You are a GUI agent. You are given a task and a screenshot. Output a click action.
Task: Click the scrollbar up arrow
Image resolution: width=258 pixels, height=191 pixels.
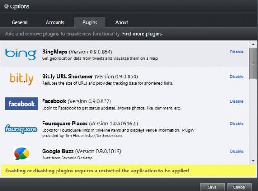(253, 44)
